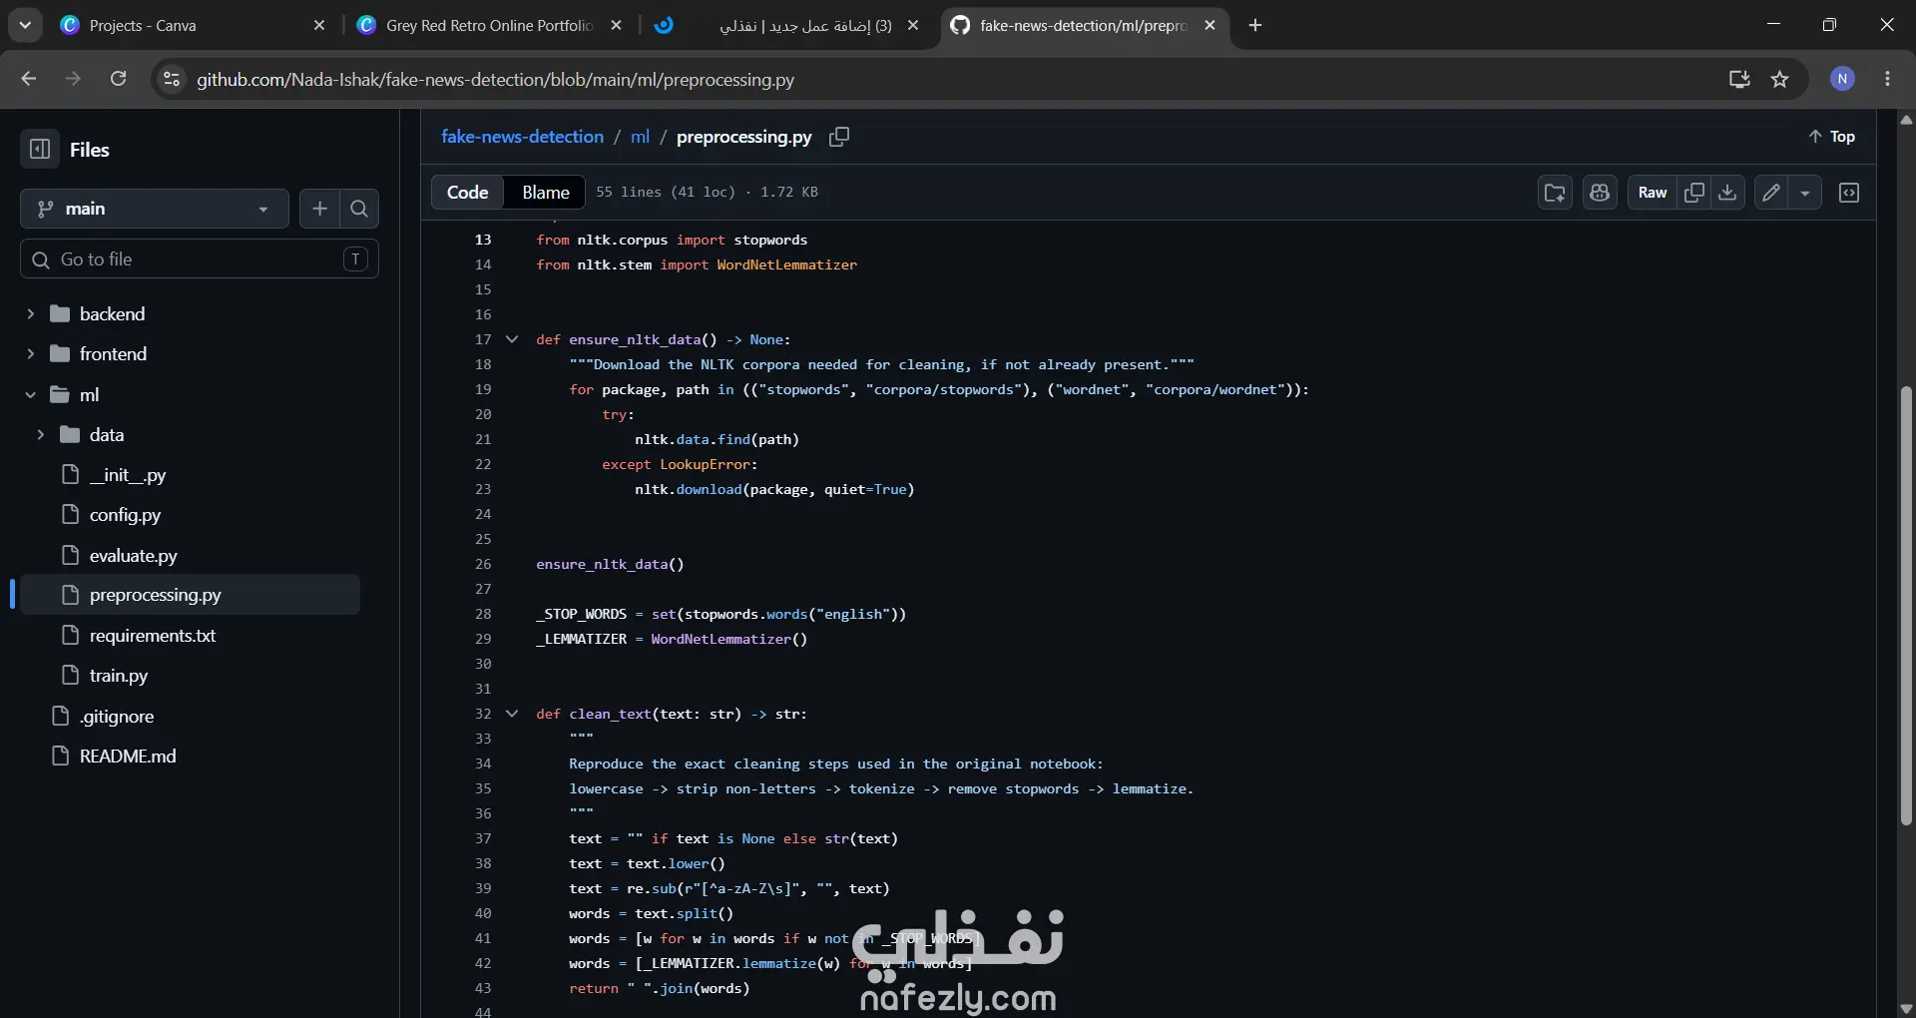The width and height of the screenshot is (1916, 1018).
Task: Open Chrome three-dot menu
Action: tap(1887, 79)
